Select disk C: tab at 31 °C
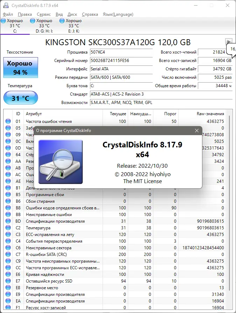 (15, 26)
